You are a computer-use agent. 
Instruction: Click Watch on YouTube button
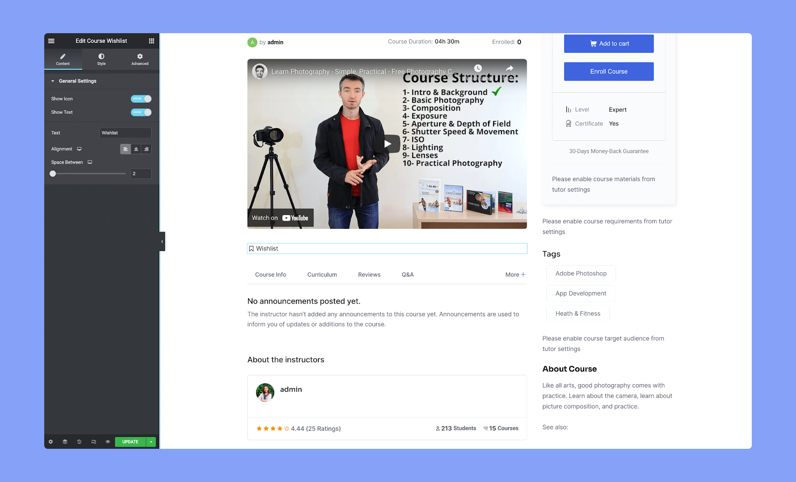[280, 218]
